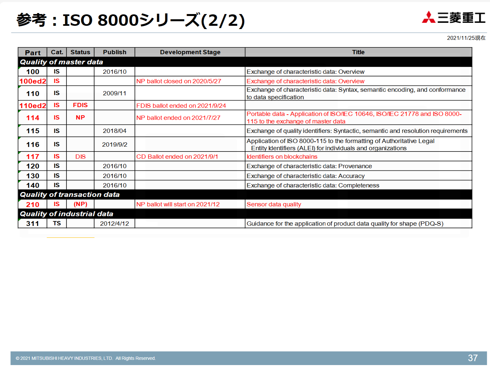
Task: Click publish date '2012/4/12'
Action: 114,224
